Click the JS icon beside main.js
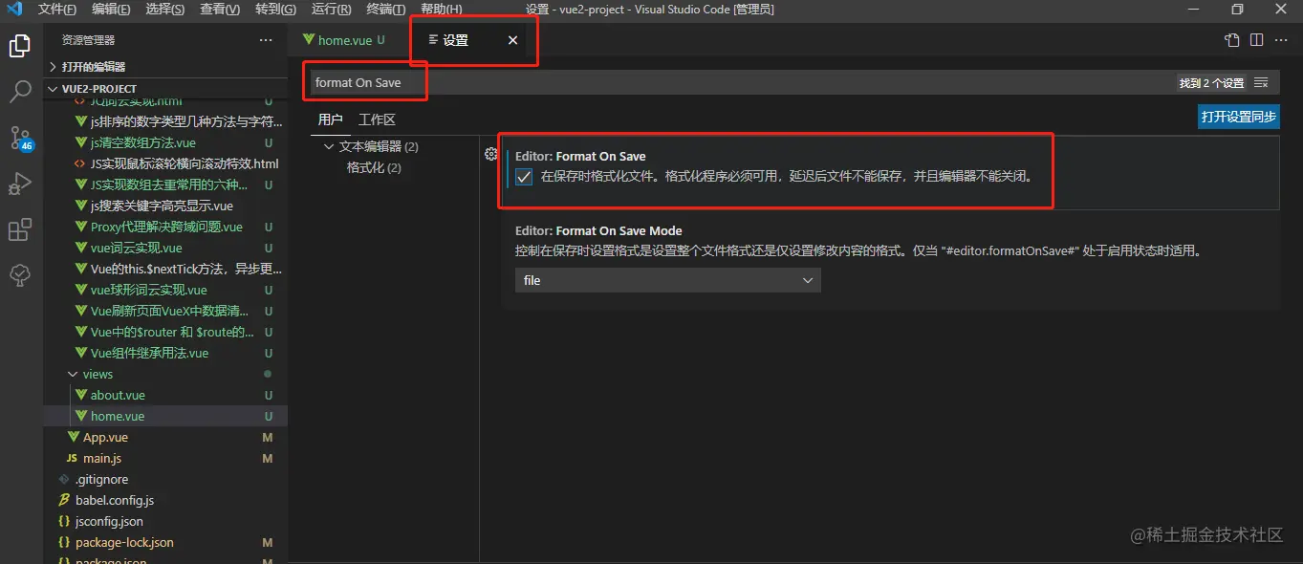Screen dimensions: 1303x564 [x=72, y=458]
